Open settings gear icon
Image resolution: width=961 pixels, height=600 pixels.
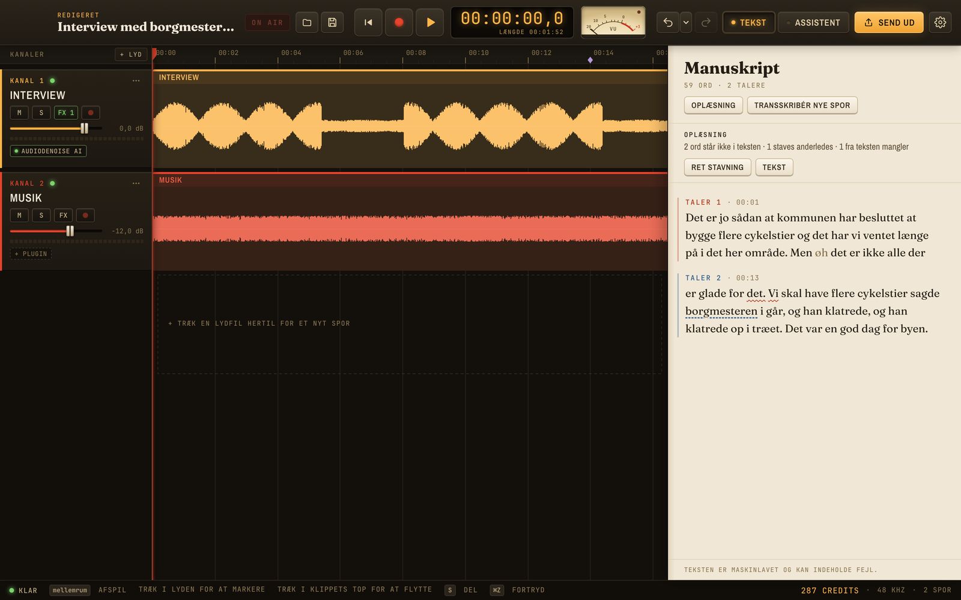(x=940, y=23)
